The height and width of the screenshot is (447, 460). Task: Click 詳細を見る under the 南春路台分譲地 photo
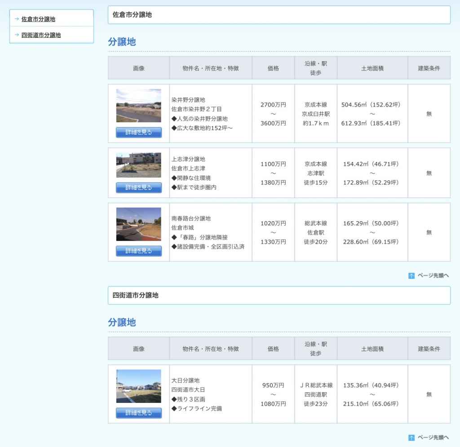tap(138, 251)
